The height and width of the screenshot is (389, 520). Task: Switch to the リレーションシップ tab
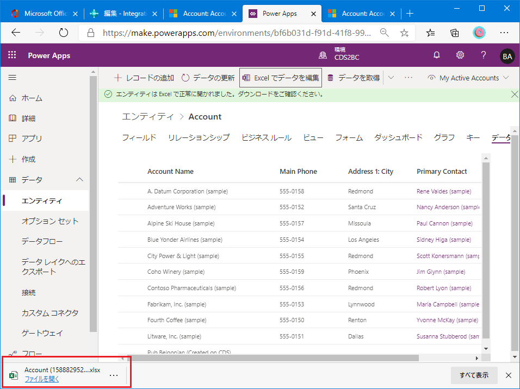tap(199, 137)
